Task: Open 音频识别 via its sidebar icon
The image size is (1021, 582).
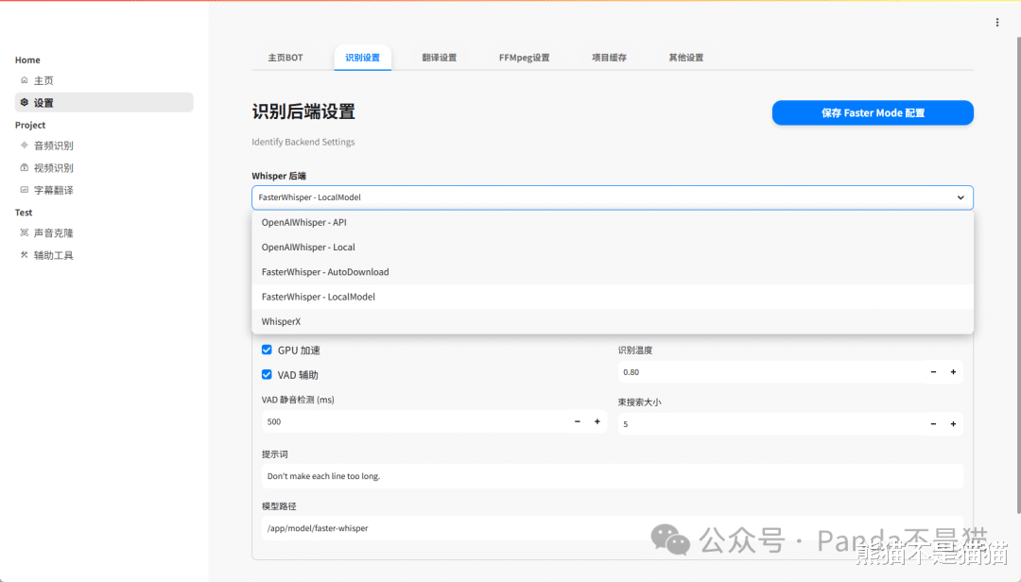Action: pyautogui.click(x=25, y=145)
